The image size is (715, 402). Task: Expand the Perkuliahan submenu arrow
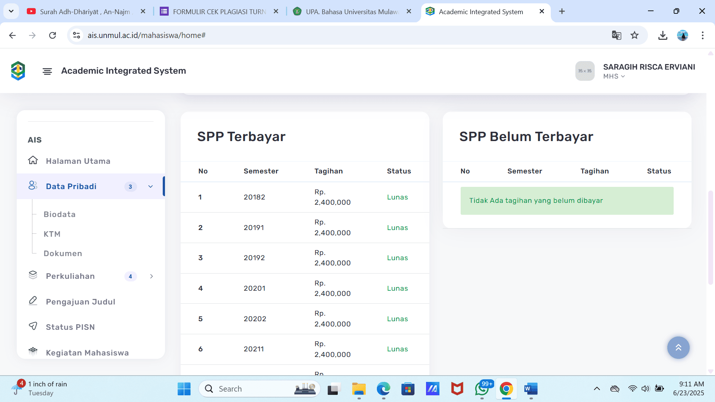point(151,276)
